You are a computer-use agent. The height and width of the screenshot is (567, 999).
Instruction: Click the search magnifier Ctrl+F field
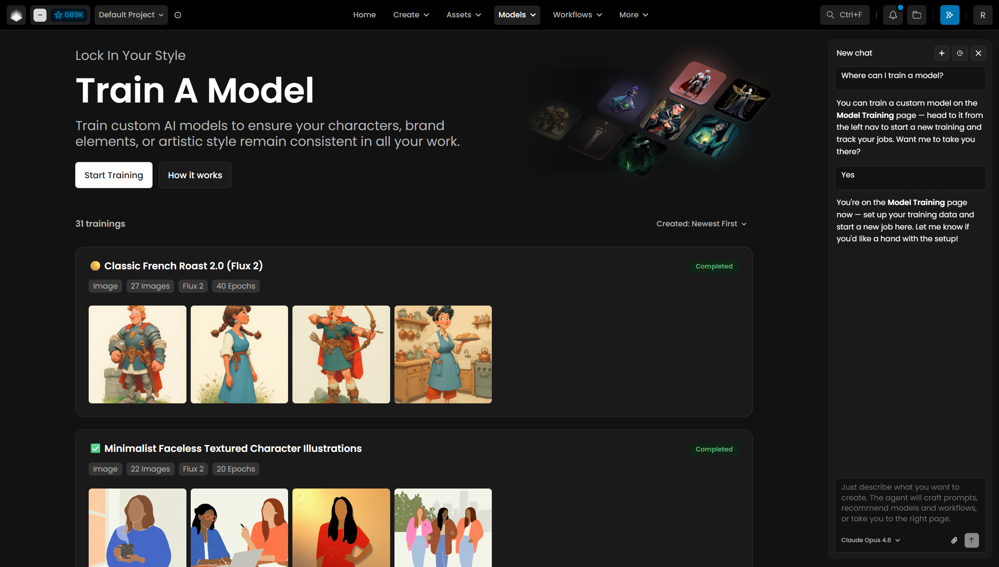point(845,15)
